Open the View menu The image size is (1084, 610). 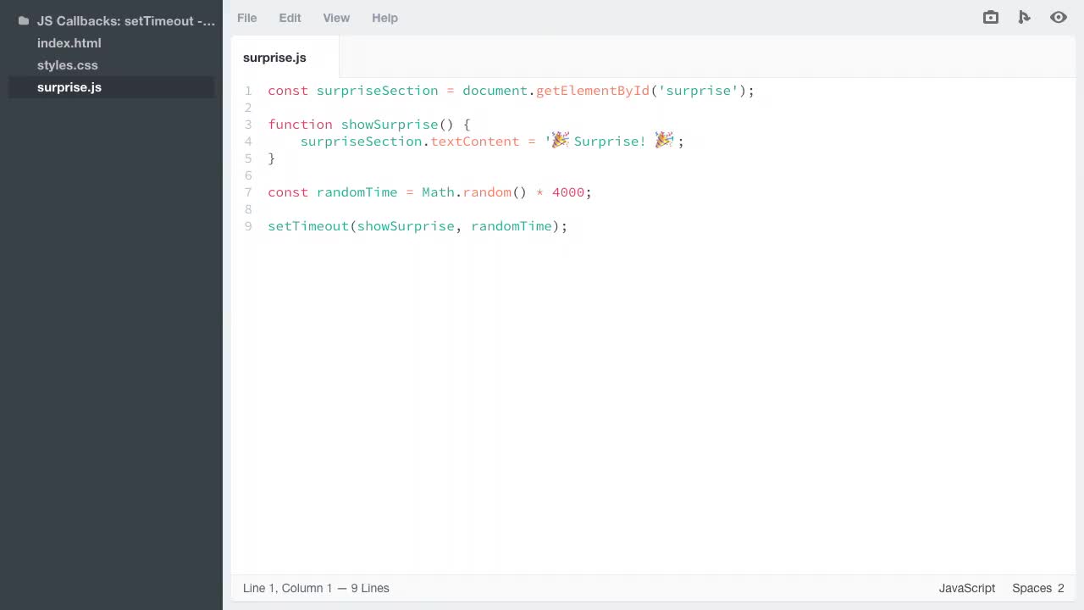click(336, 18)
